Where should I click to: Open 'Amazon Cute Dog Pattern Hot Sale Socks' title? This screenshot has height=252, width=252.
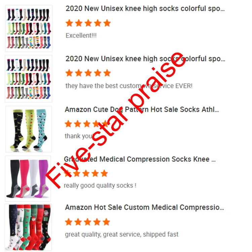(x=142, y=110)
